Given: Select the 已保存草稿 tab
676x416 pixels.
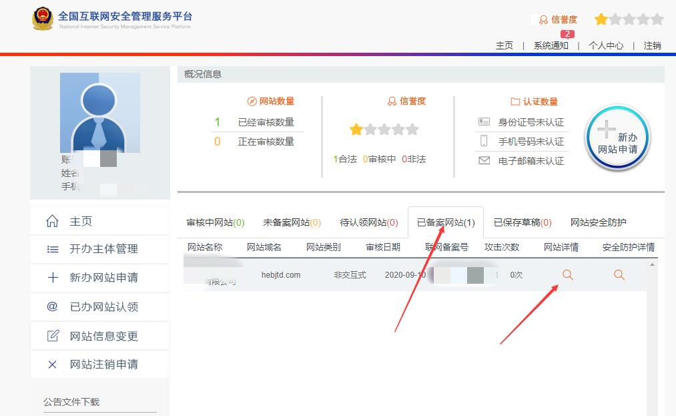Looking at the screenshot, I should (523, 222).
